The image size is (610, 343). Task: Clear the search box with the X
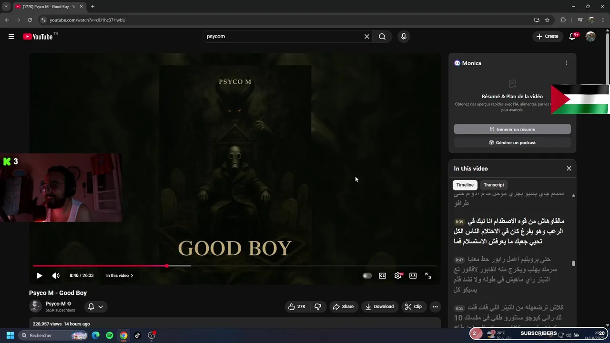tap(367, 37)
